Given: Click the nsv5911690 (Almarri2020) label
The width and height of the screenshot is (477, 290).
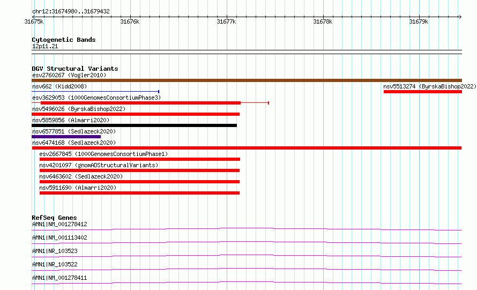Looking at the screenshot, I should (78, 188).
